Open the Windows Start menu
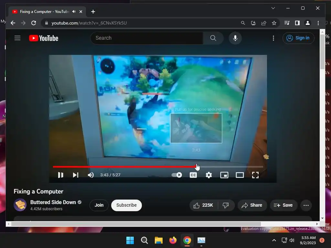The height and width of the screenshot is (248, 331). click(130, 240)
